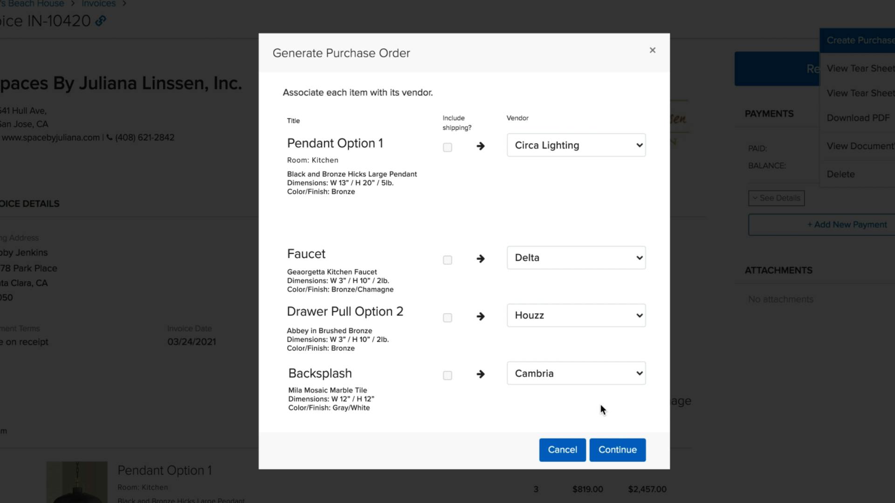Open Houzz vendor dropdown

[x=576, y=316]
